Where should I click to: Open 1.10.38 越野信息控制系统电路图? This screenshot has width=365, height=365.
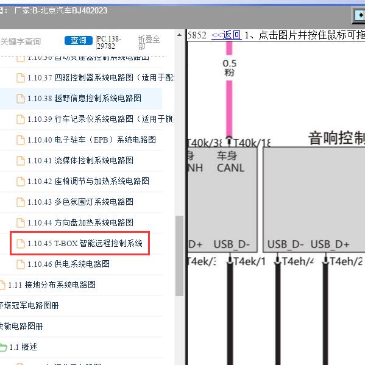(84, 98)
